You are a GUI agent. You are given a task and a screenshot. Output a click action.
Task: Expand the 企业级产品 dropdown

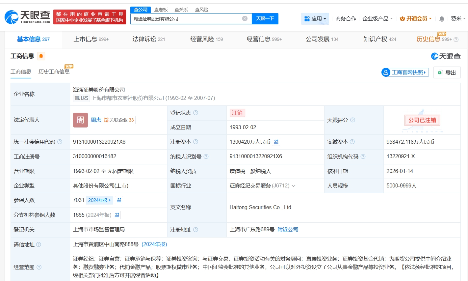377,19
